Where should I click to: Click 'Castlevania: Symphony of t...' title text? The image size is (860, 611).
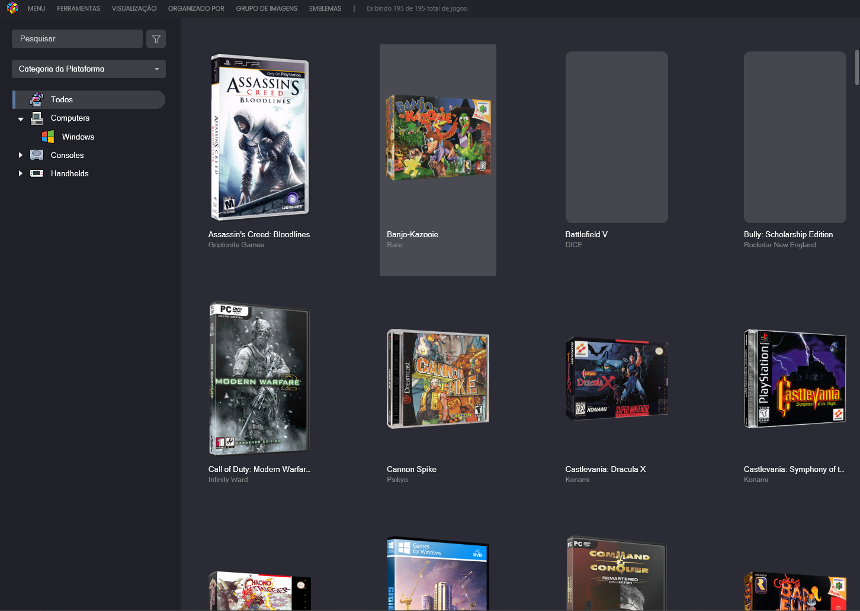point(794,469)
